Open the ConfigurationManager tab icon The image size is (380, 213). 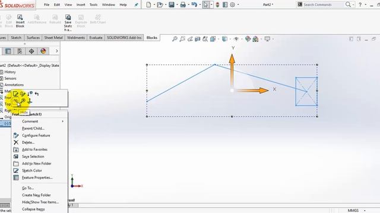pos(20,51)
